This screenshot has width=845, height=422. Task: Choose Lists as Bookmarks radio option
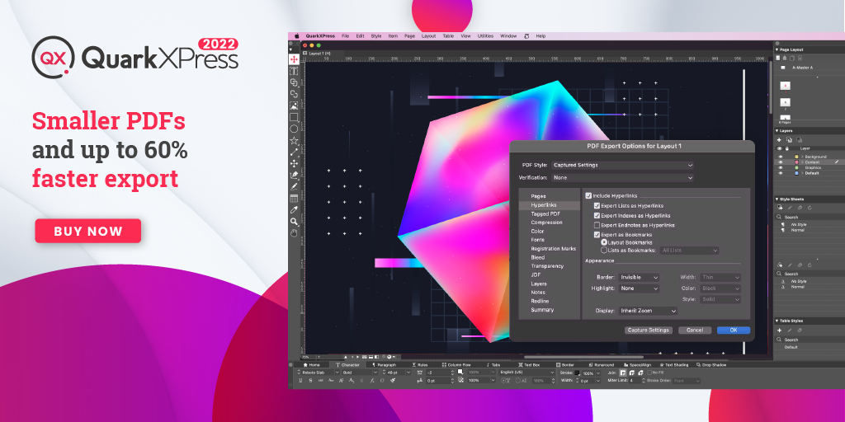[x=603, y=251]
